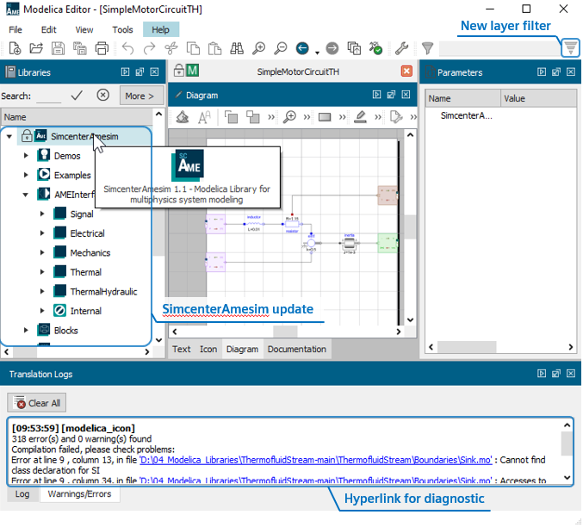Expand the Examples tree node

tap(26, 175)
